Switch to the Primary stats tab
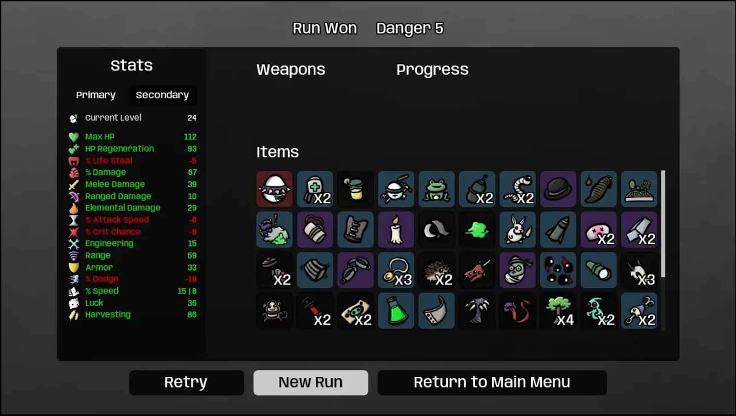Image resolution: width=736 pixels, height=416 pixels. coord(96,95)
